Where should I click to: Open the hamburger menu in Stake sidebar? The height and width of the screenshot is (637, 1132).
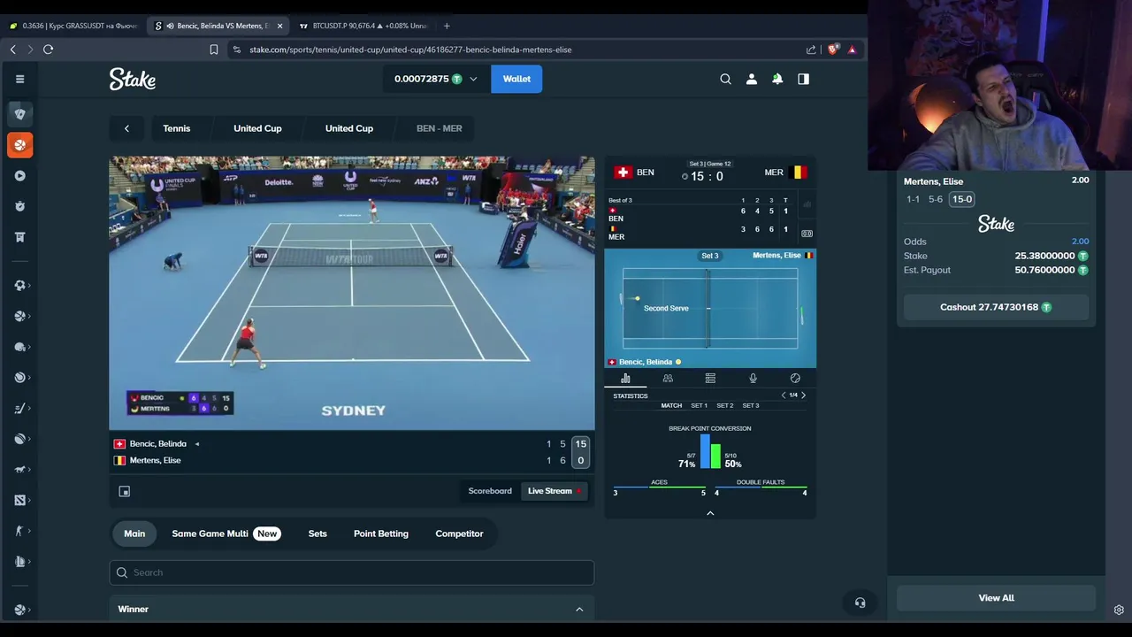tap(19, 79)
